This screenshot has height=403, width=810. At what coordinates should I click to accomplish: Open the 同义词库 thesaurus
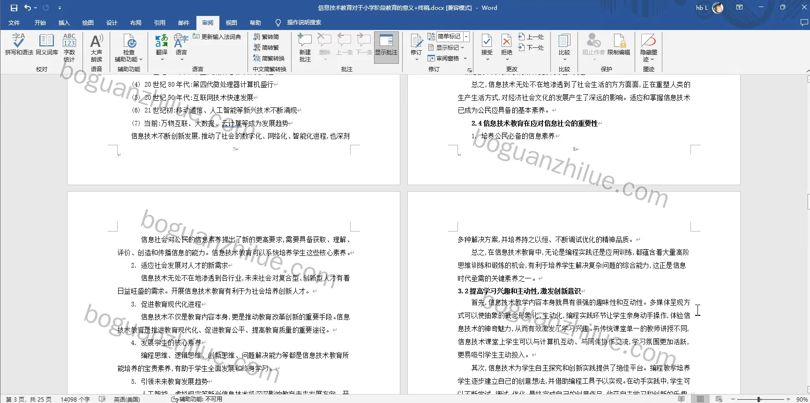coord(47,45)
